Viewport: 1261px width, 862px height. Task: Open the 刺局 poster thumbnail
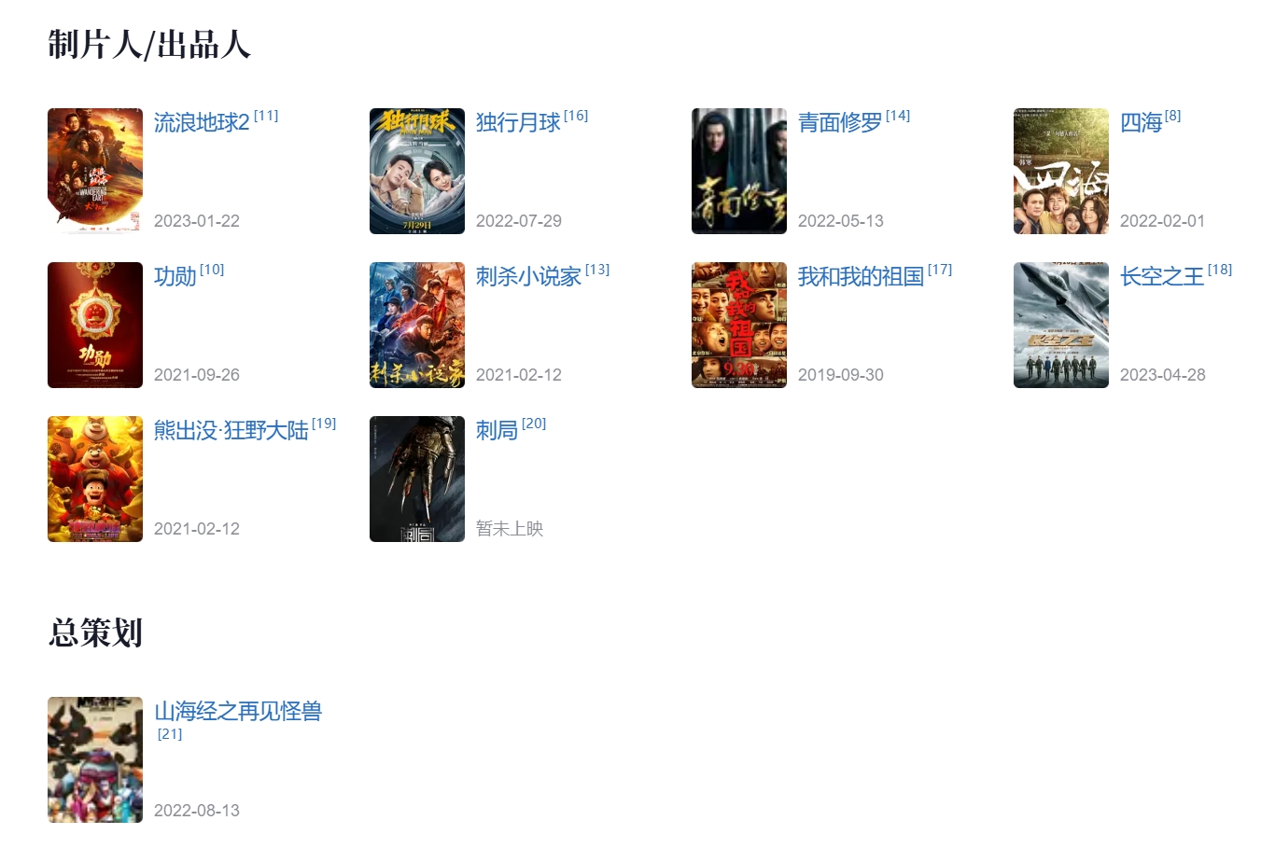pyautogui.click(x=417, y=479)
